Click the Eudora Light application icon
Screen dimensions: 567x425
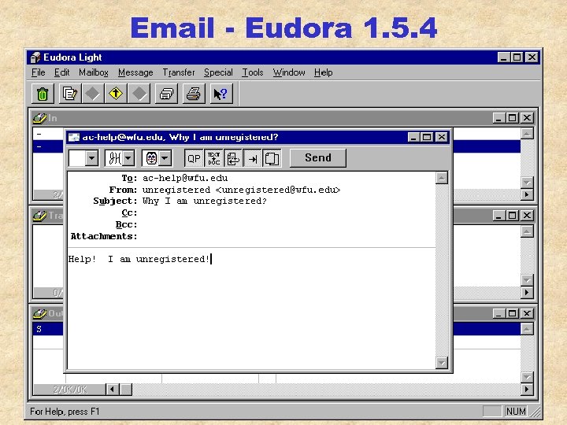click(35, 57)
